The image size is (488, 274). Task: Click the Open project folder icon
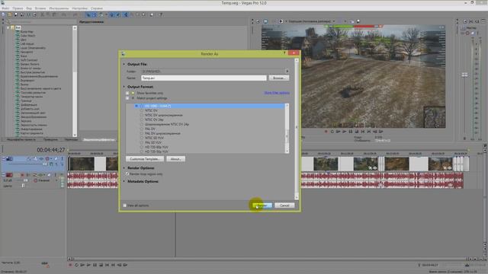click(10, 14)
